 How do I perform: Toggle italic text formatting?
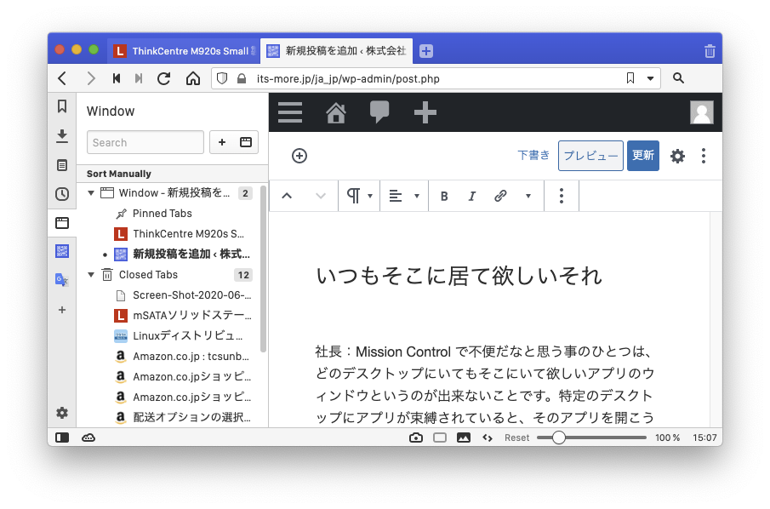pyautogui.click(x=471, y=196)
